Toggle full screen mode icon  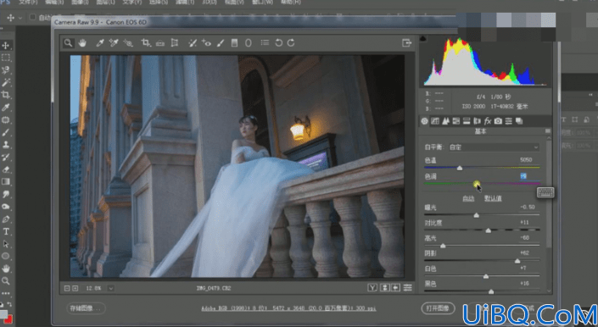(406, 43)
